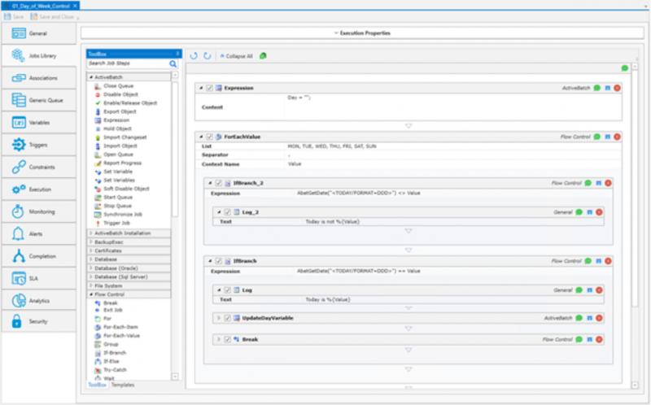Toggle the ForEachValue step checkbox

coord(210,137)
